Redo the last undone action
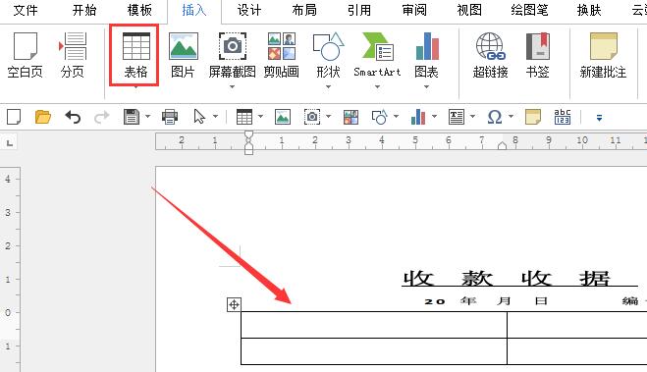The width and height of the screenshot is (647, 372). 101,117
